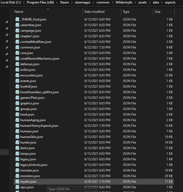This screenshot has width=183, height=192.
Task: Click the humanSkin.json file icon
Action: point(17,137)
